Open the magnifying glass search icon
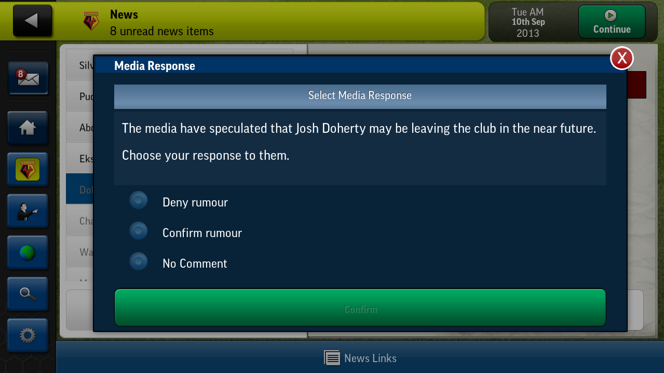The height and width of the screenshot is (373, 664). coord(28,294)
